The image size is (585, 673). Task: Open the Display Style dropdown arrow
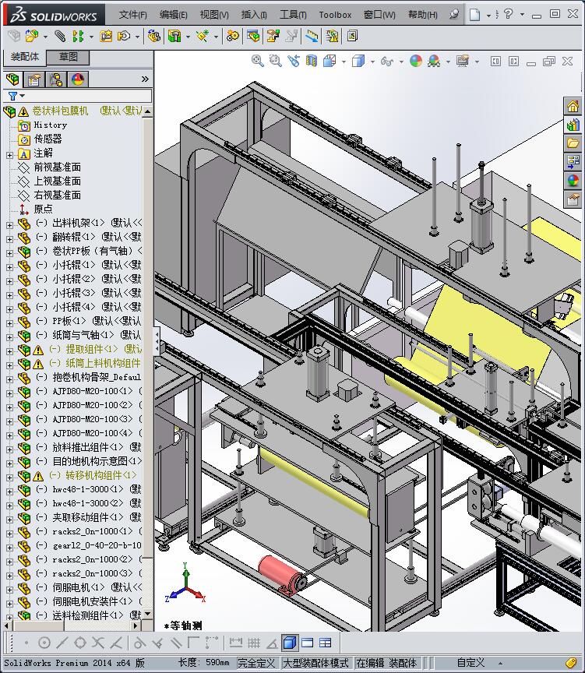[372, 62]
